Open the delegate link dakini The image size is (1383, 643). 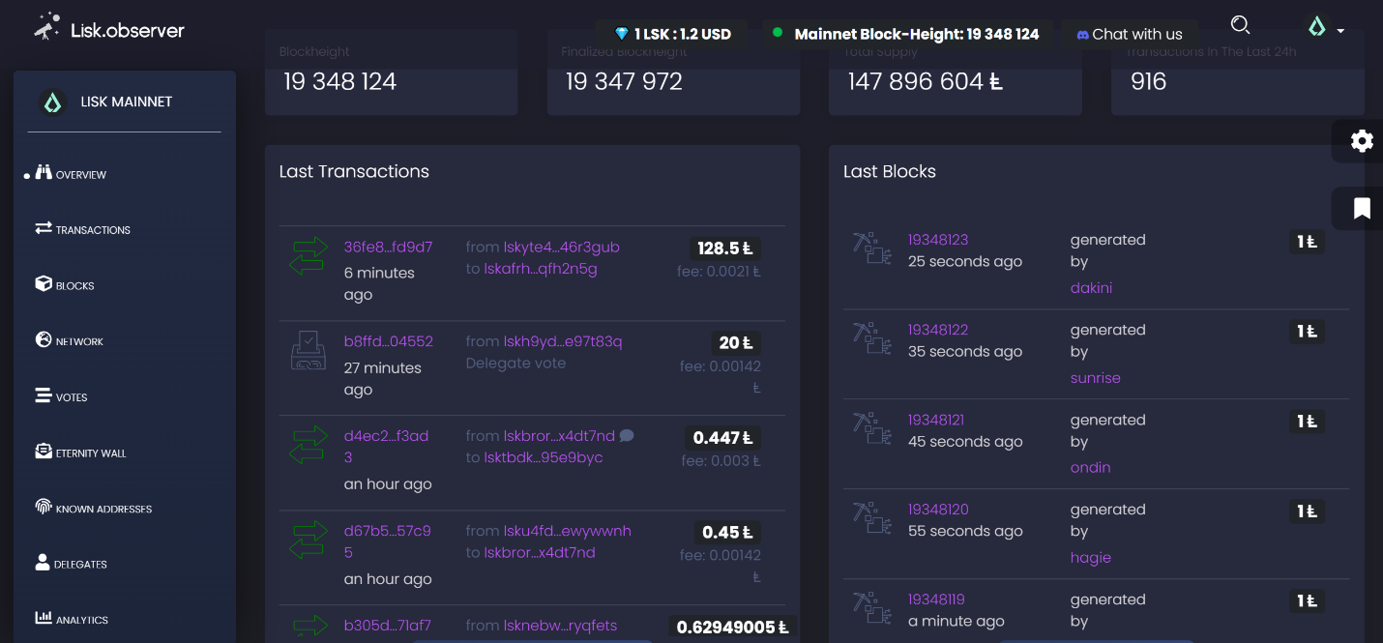[x=1091, y=288]
